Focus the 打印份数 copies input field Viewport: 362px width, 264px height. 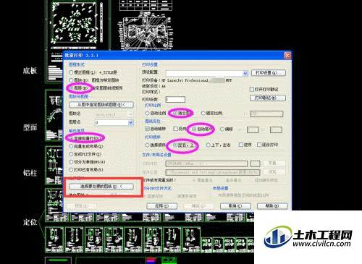(x=175, y=99)
